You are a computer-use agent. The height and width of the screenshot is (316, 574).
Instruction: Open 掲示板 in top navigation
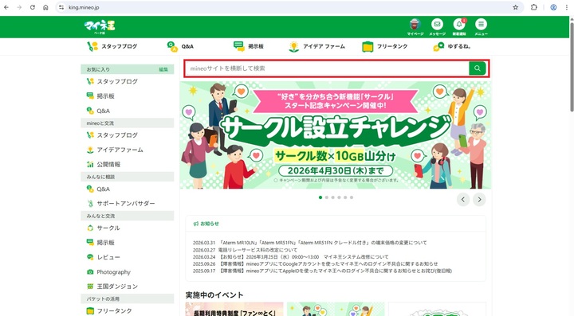point(249,46)
